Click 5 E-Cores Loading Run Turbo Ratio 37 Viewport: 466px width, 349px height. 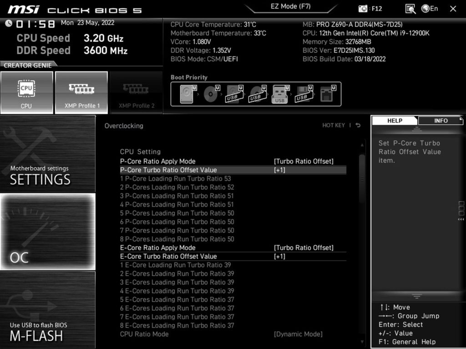click(177, 299)
